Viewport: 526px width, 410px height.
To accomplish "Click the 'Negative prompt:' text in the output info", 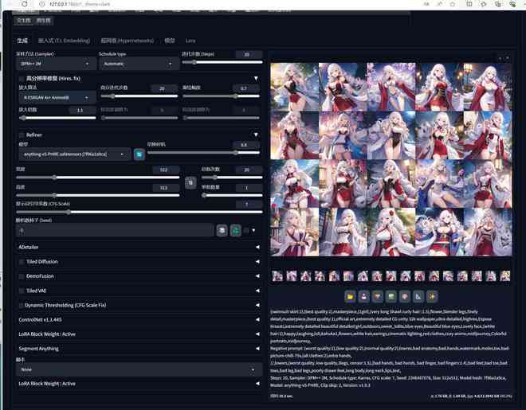I will pyautogui.click(x=286, y=349).
